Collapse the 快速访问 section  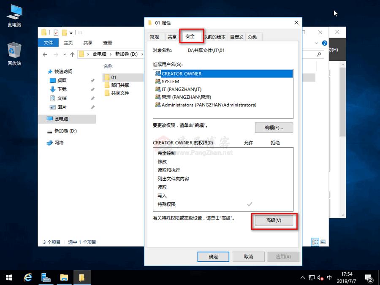(x=43, y=71)
